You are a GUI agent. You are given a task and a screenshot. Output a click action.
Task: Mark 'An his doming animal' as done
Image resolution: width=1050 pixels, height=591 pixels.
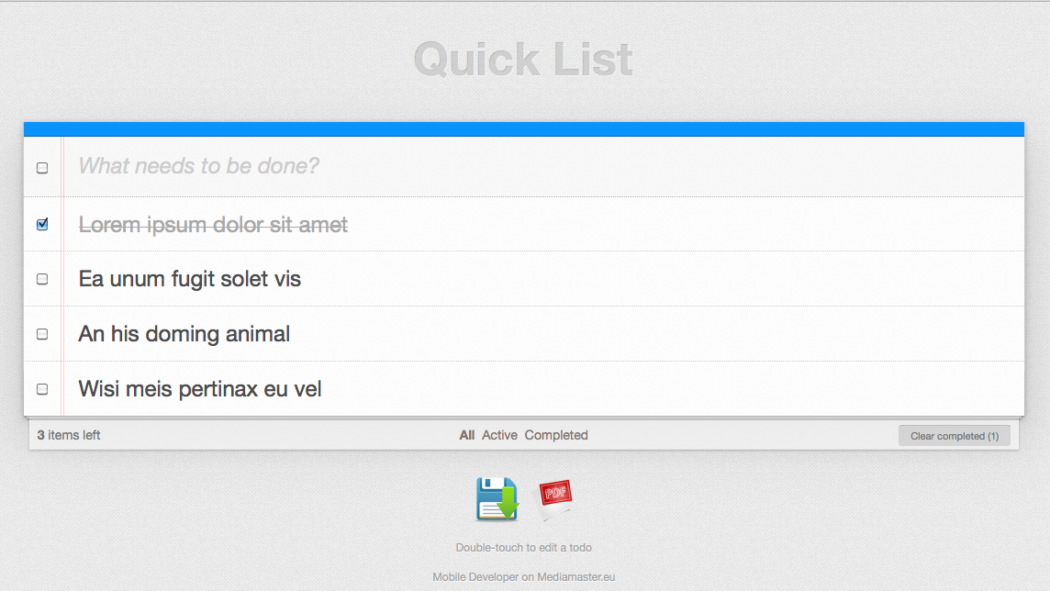42,334
